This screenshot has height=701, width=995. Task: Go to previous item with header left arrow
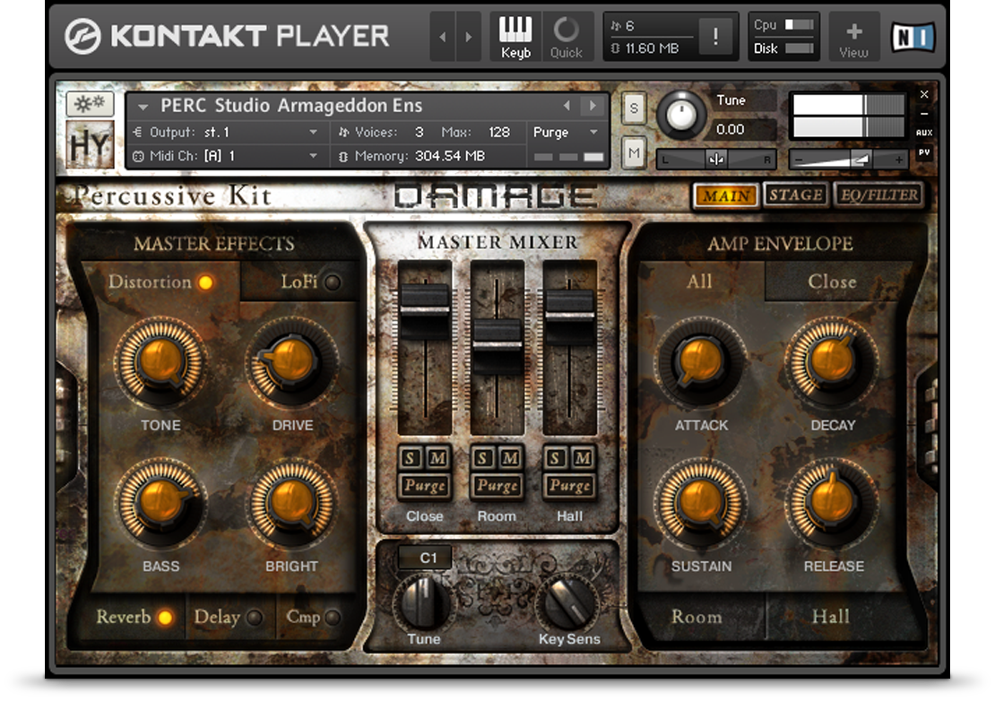[442, 37]
